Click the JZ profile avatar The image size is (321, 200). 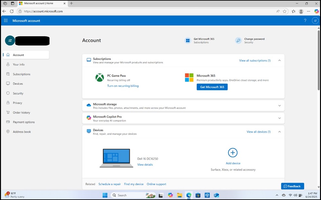(315, 21)
